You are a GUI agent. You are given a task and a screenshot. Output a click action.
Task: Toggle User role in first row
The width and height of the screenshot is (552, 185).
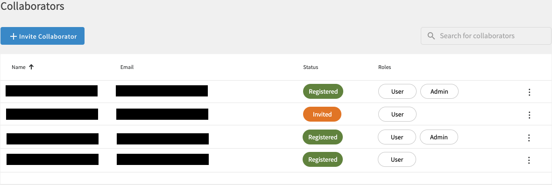[x=397, y=91]
